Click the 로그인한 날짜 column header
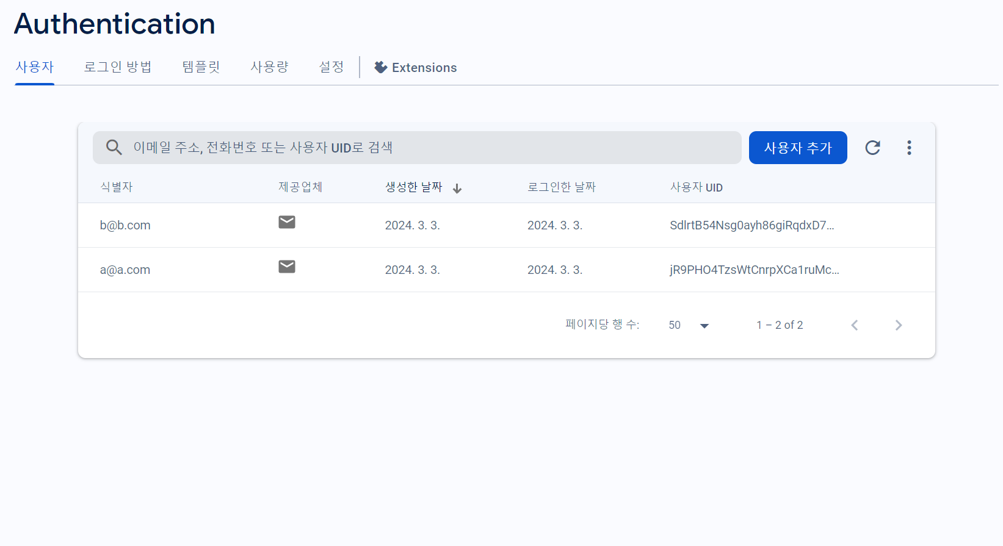The image size is (1003, 546). point(562,187)
